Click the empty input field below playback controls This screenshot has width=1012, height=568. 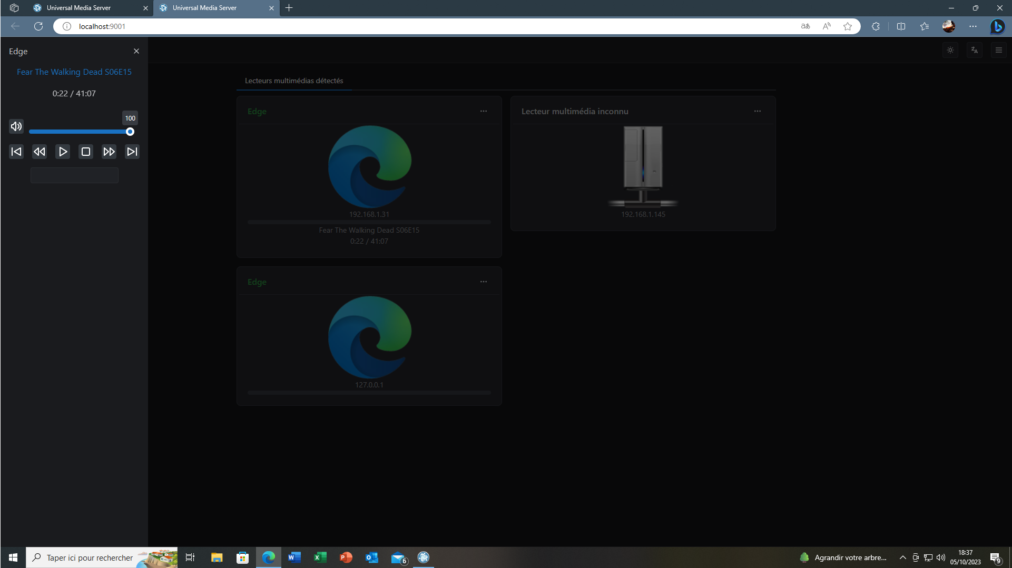74,175
